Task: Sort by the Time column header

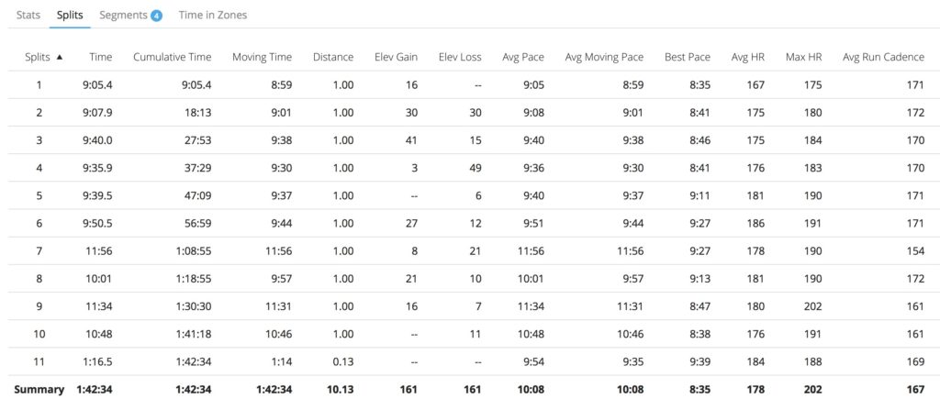Action: tap(101, 57)
